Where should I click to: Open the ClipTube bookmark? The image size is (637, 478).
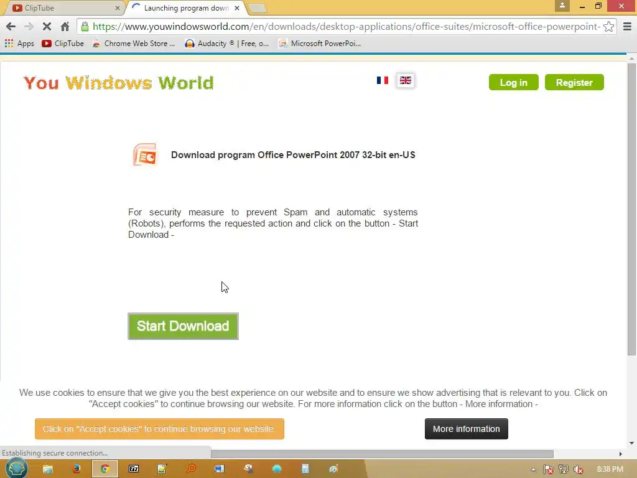click(63, 44)
